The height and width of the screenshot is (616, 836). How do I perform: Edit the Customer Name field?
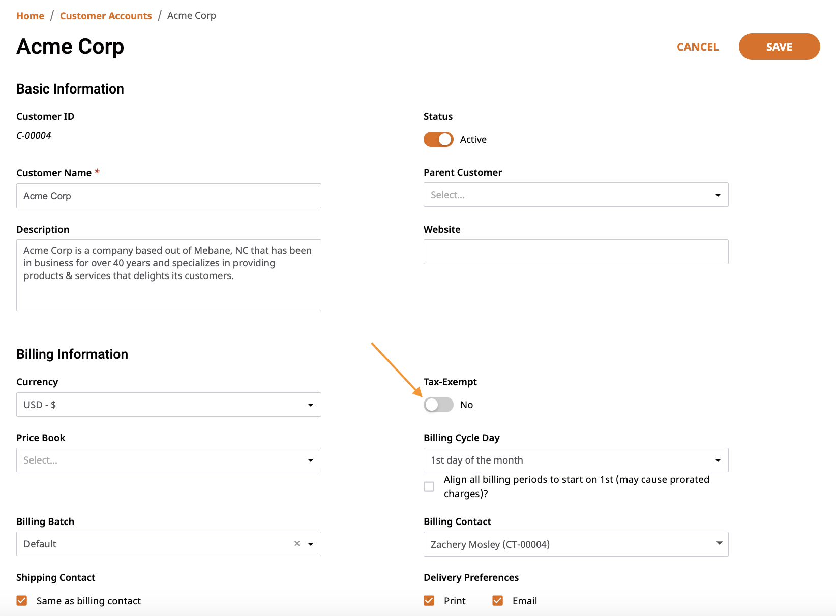tap(169, 196)
